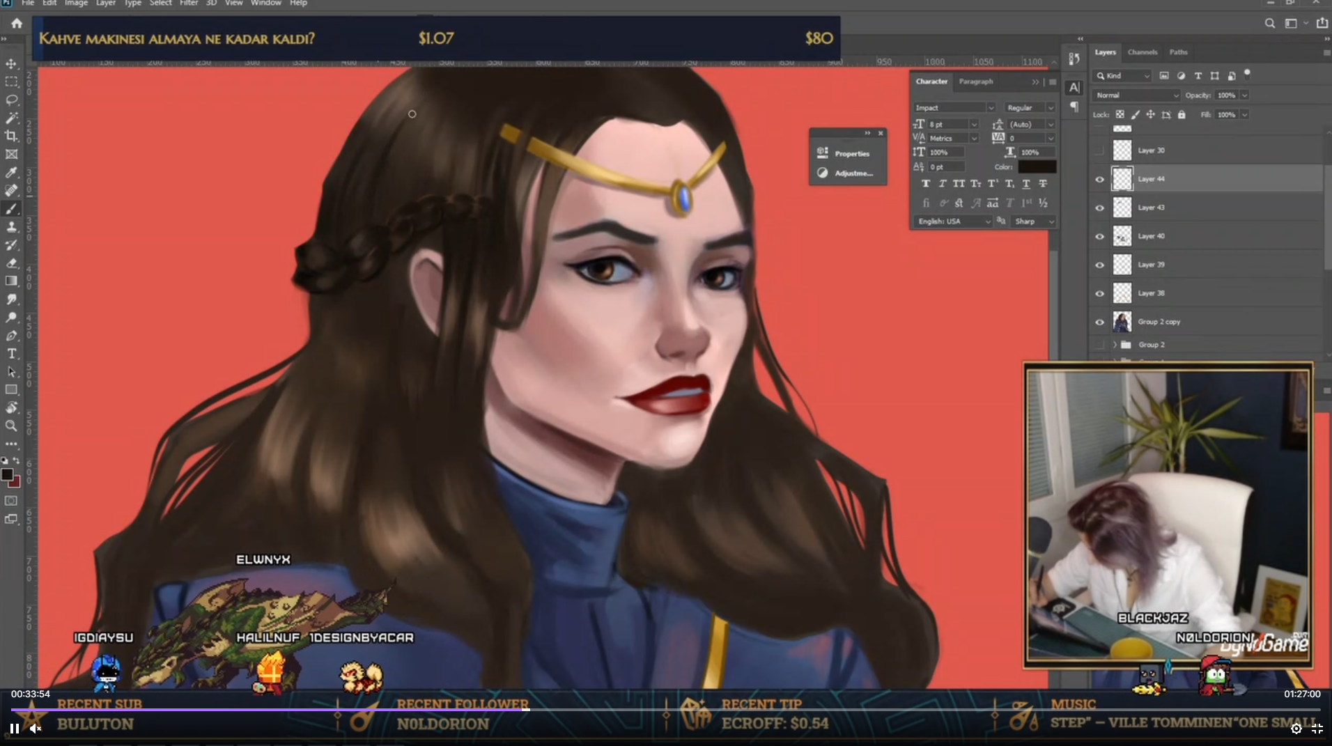Open the Window menu
The height and width of the screenshot is (746, 1332).
click(x=266, y=3)
